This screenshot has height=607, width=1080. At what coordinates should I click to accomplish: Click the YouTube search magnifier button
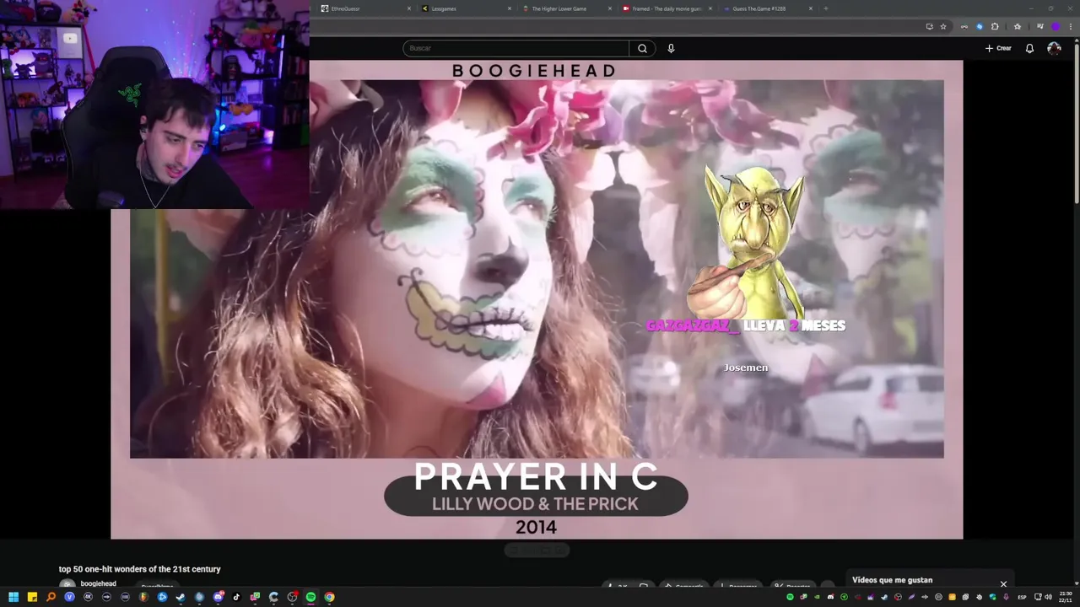(642, 48)
